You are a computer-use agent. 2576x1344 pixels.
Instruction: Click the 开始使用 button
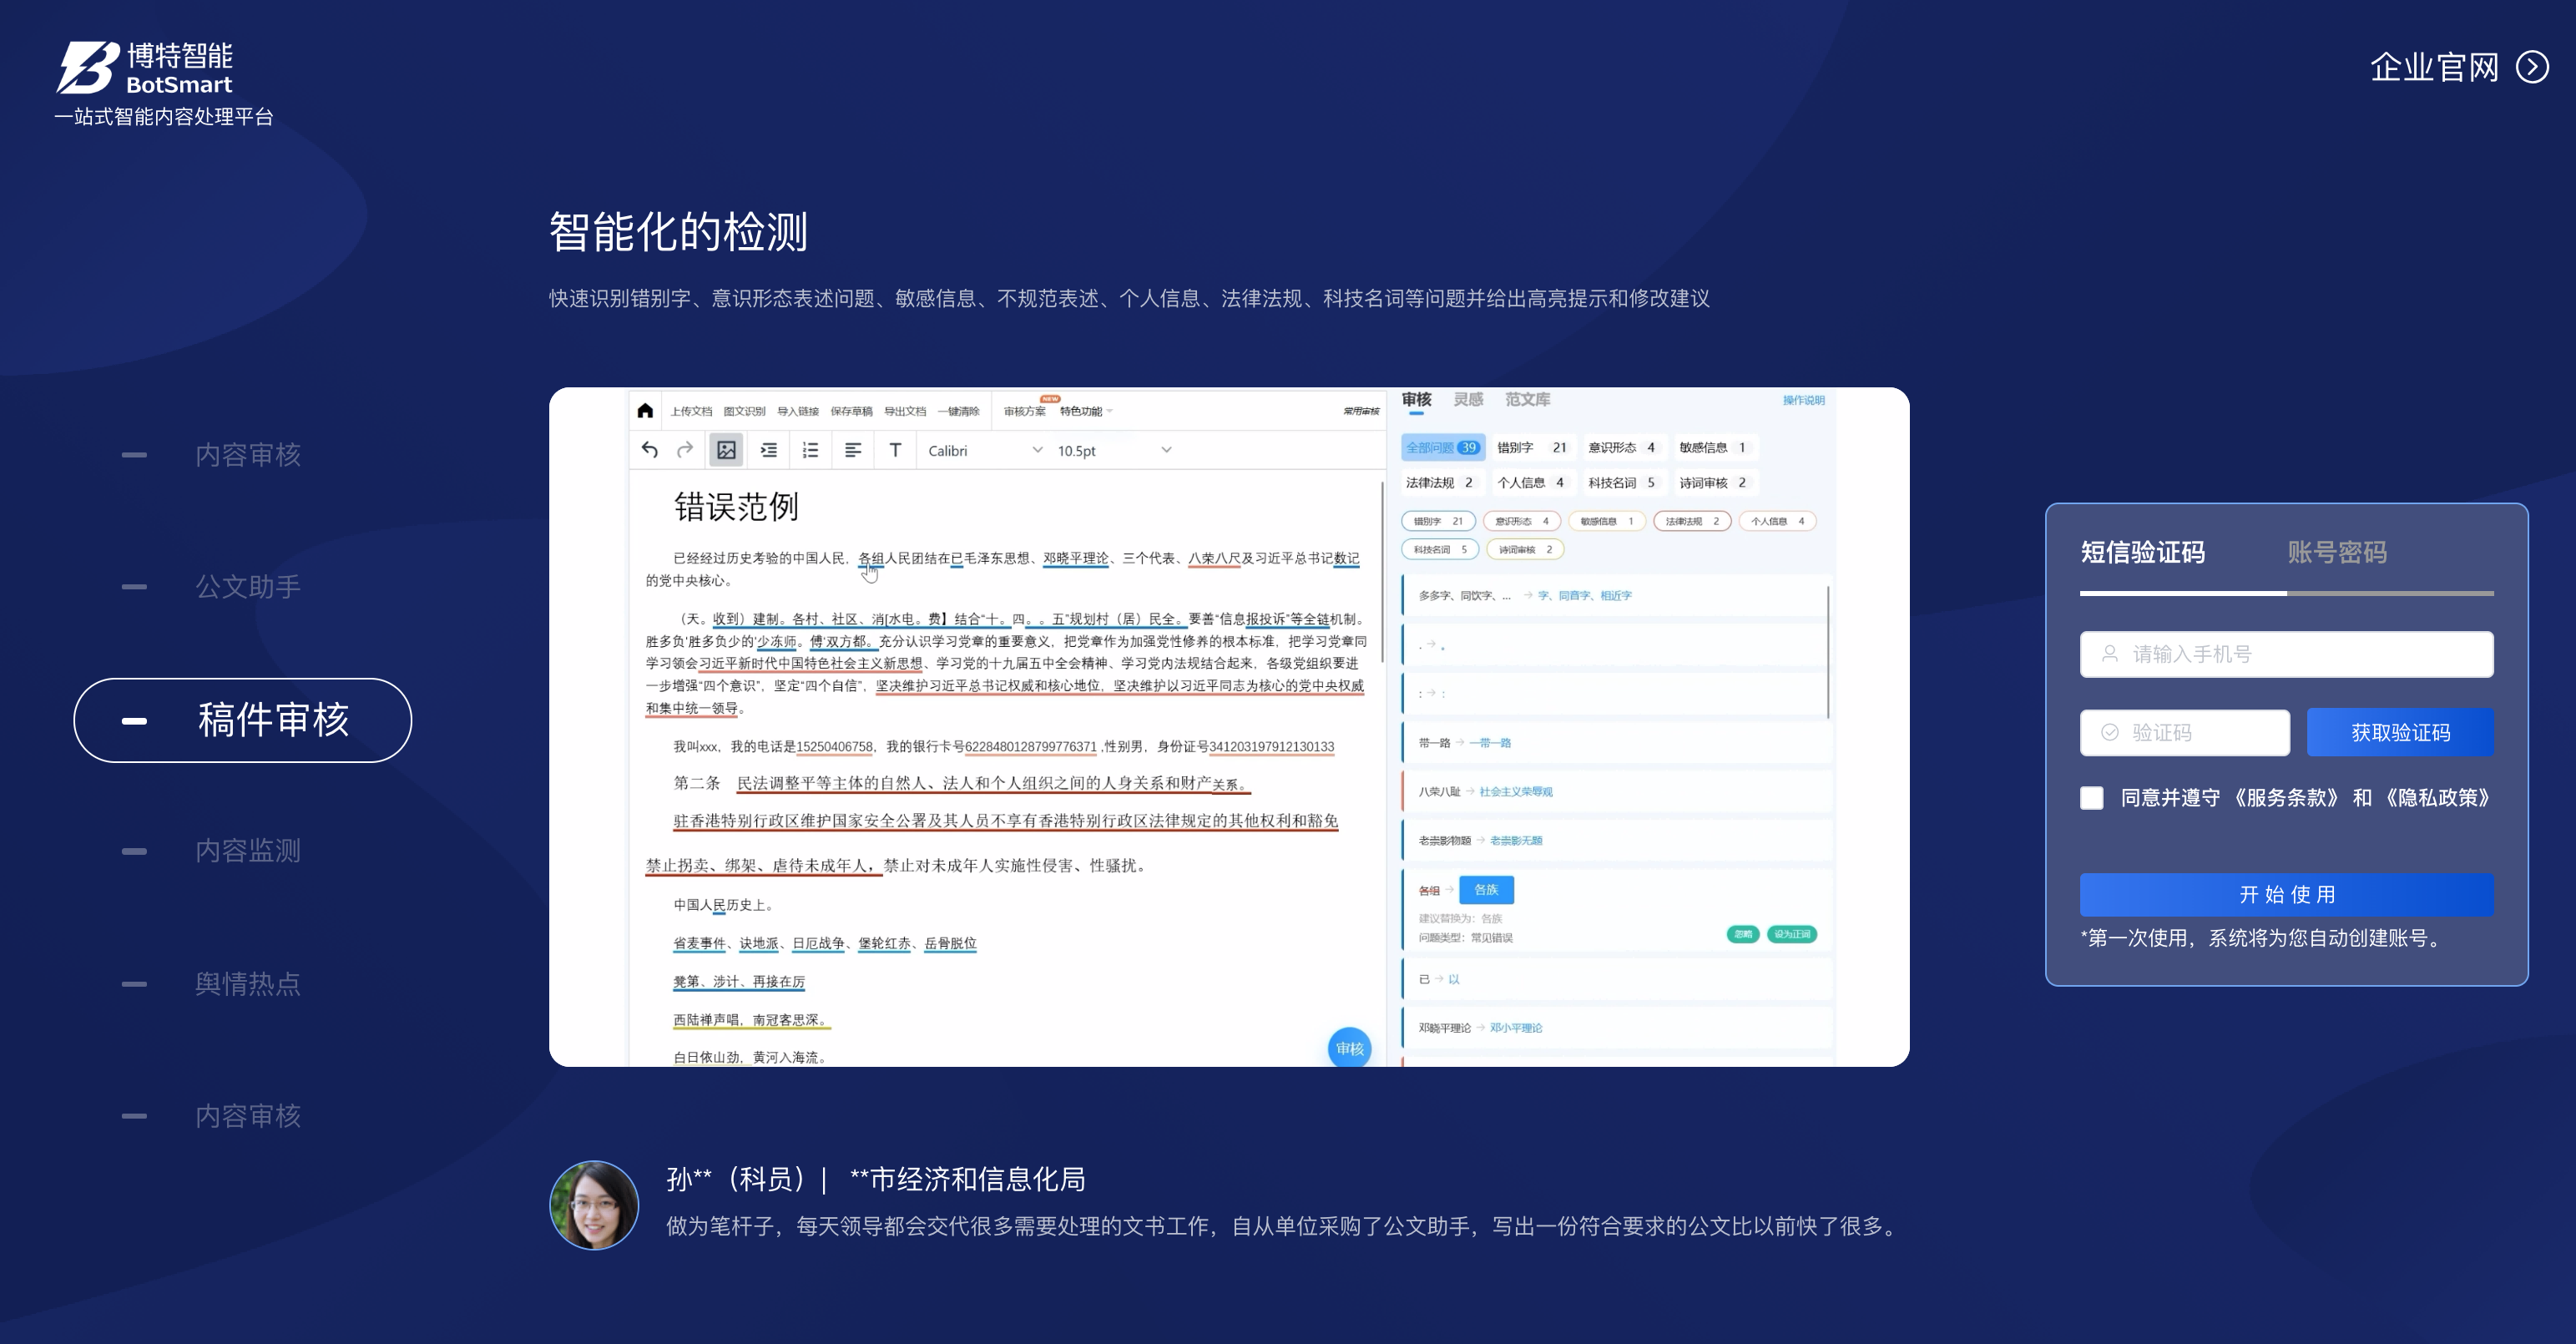[x=2287, y=895]
